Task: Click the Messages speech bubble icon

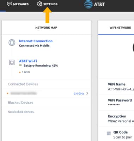Action: 10,4
